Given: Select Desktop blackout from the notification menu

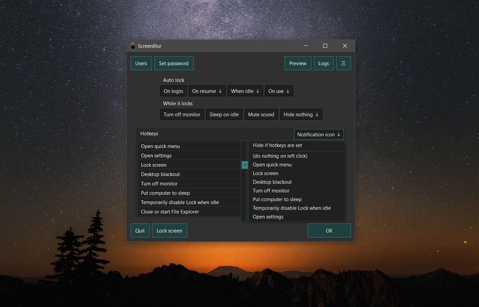Looking at the screenshot, I should coord(272,182).
